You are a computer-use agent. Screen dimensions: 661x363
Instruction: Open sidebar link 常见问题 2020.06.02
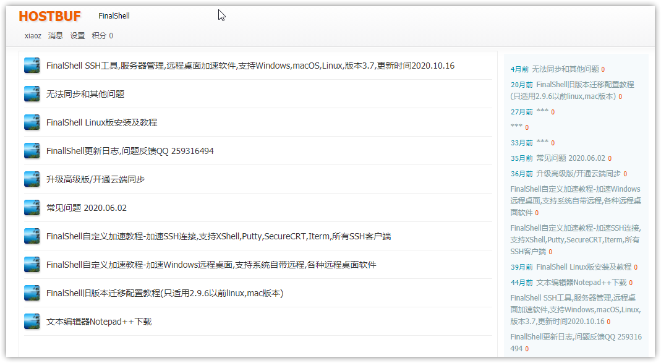pos(570,158)
